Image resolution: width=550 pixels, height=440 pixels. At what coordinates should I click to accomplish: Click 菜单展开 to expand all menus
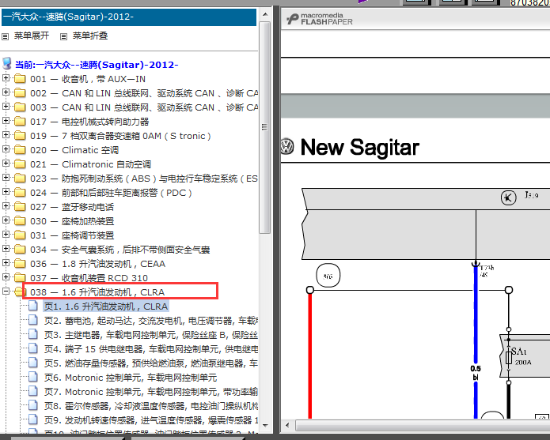pyautogui.click(x=32, y=36)
